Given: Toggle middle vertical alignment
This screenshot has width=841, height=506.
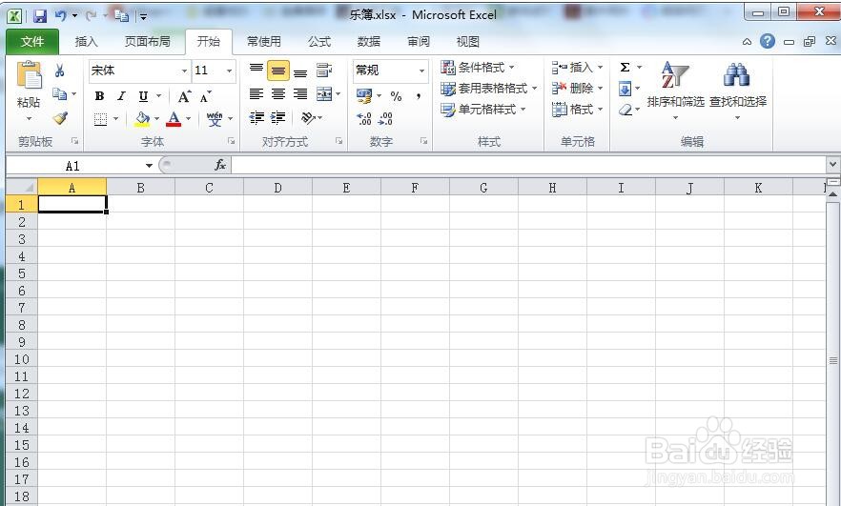Looking at the screenshot, I should pos(277,71).
